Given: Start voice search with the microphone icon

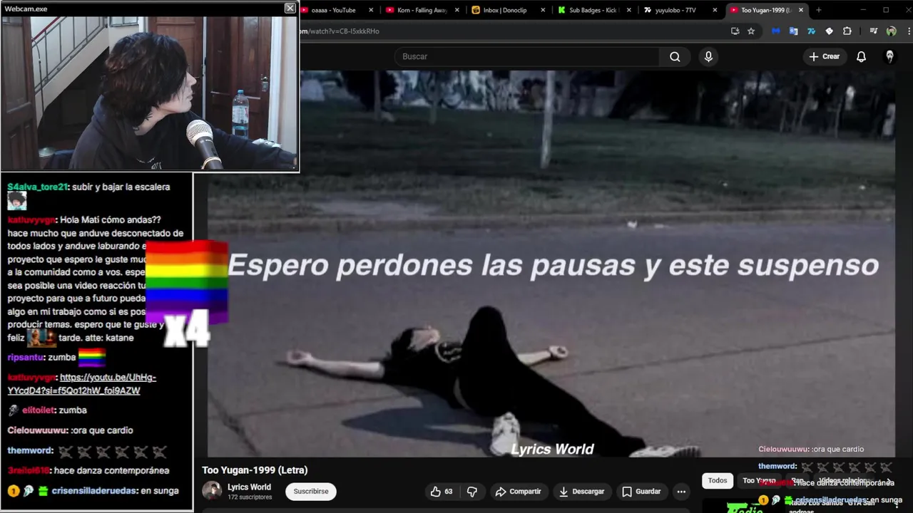Looking at the screenshot, I should [708, 56].
